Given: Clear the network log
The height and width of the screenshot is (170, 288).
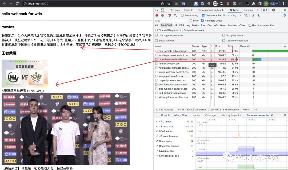Looking at the screenshot, I should tap(162, 15).
